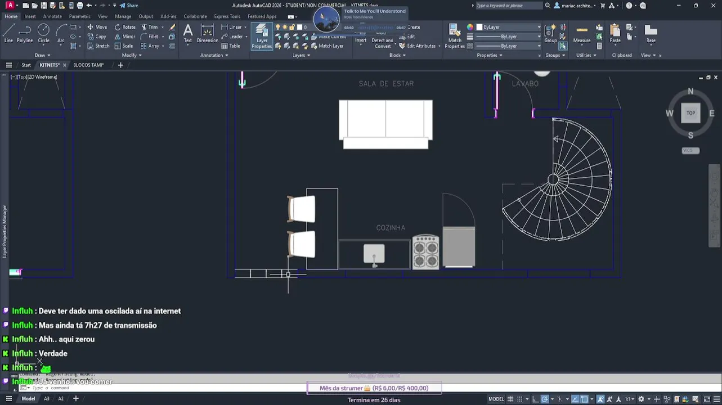Insert a Table from Annotation panel
This screenshot has width=722, height=405.
pos(230,46)
